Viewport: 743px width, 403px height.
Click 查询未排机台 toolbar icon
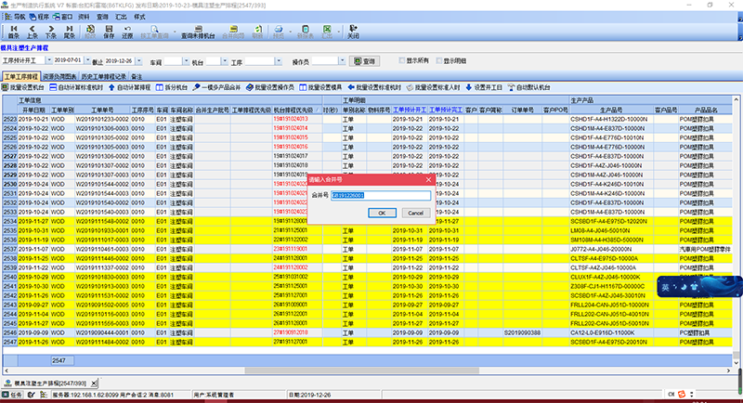(x=198, y=32)
